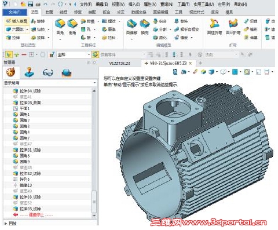This screenshot has width=278, height=230.
Task: Switch to the 曲面 ribbon tab
Action: coord(49,12)
